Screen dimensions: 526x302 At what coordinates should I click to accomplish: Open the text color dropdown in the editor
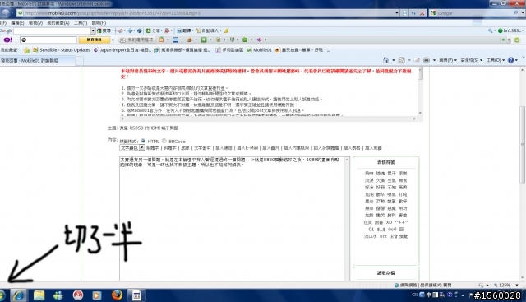point(132,147)
